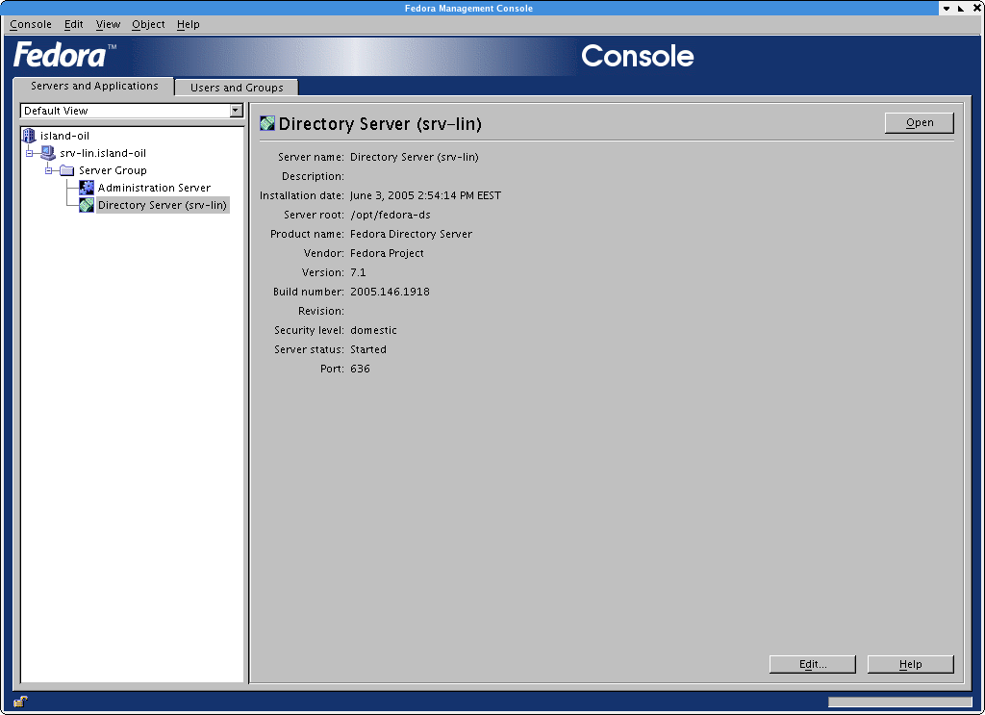Click the Help button at the bottom right
This screenshot has height=715, width=985.
911,664
